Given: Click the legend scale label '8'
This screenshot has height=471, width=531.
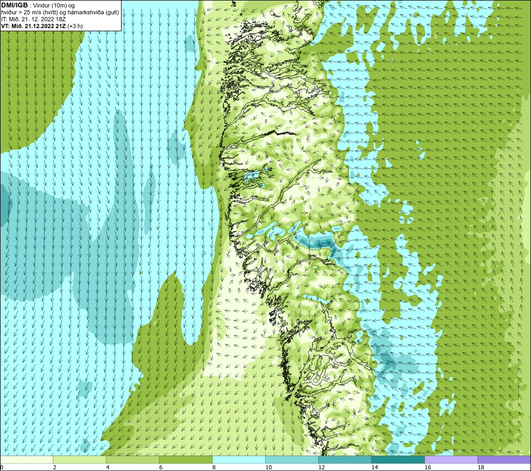Looking at the screenshot, I should tap(214, 468).
